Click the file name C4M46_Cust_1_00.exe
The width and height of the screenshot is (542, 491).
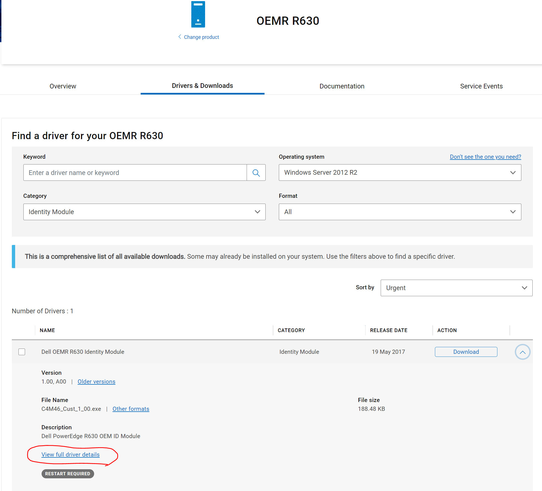click(x=71, y=409)
